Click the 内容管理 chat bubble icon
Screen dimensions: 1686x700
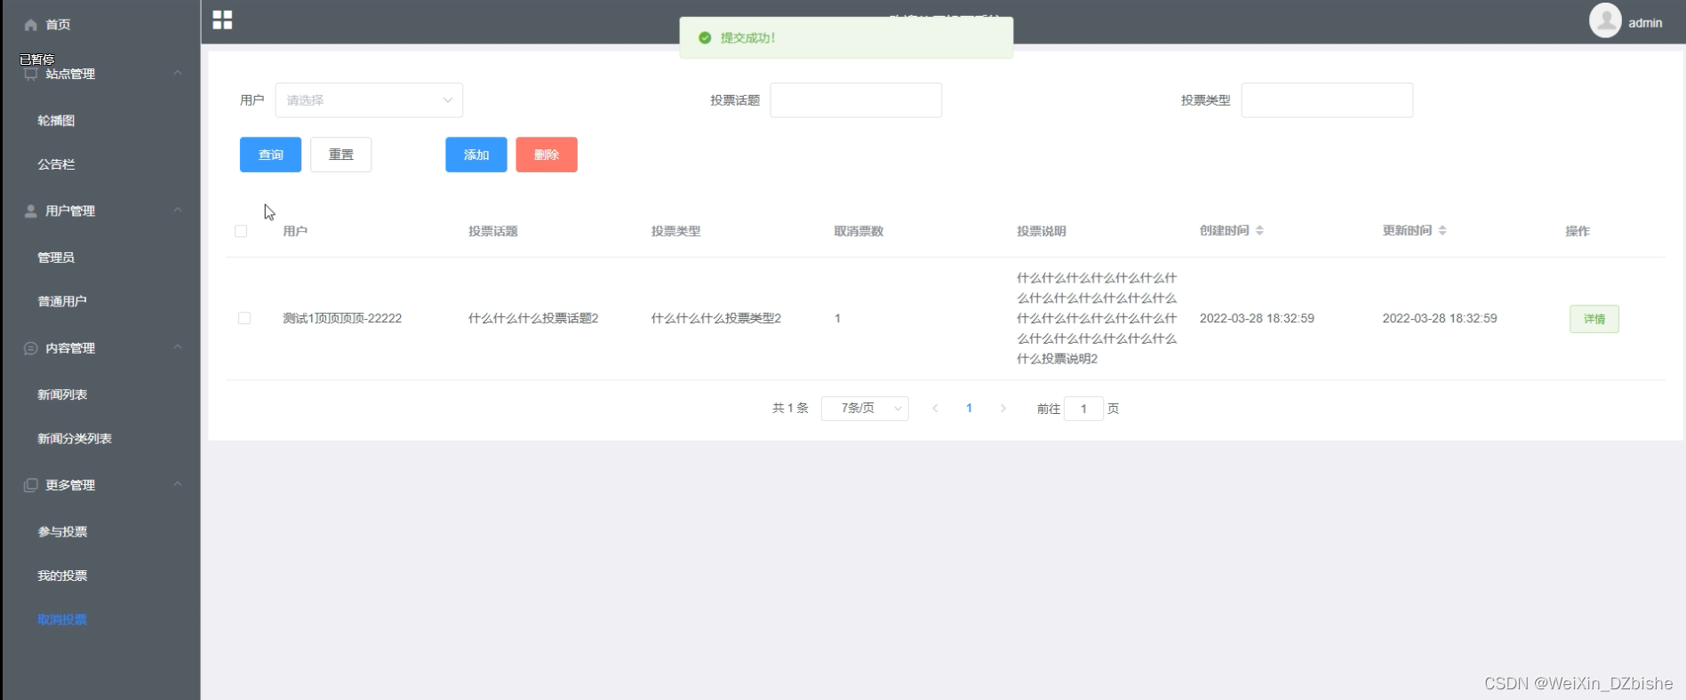(31, 348)
